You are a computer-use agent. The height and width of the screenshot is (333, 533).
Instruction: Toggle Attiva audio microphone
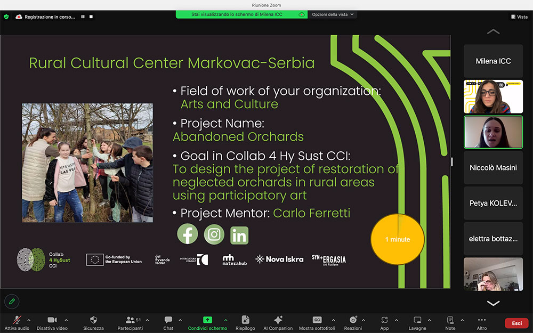tap(17, 320)
